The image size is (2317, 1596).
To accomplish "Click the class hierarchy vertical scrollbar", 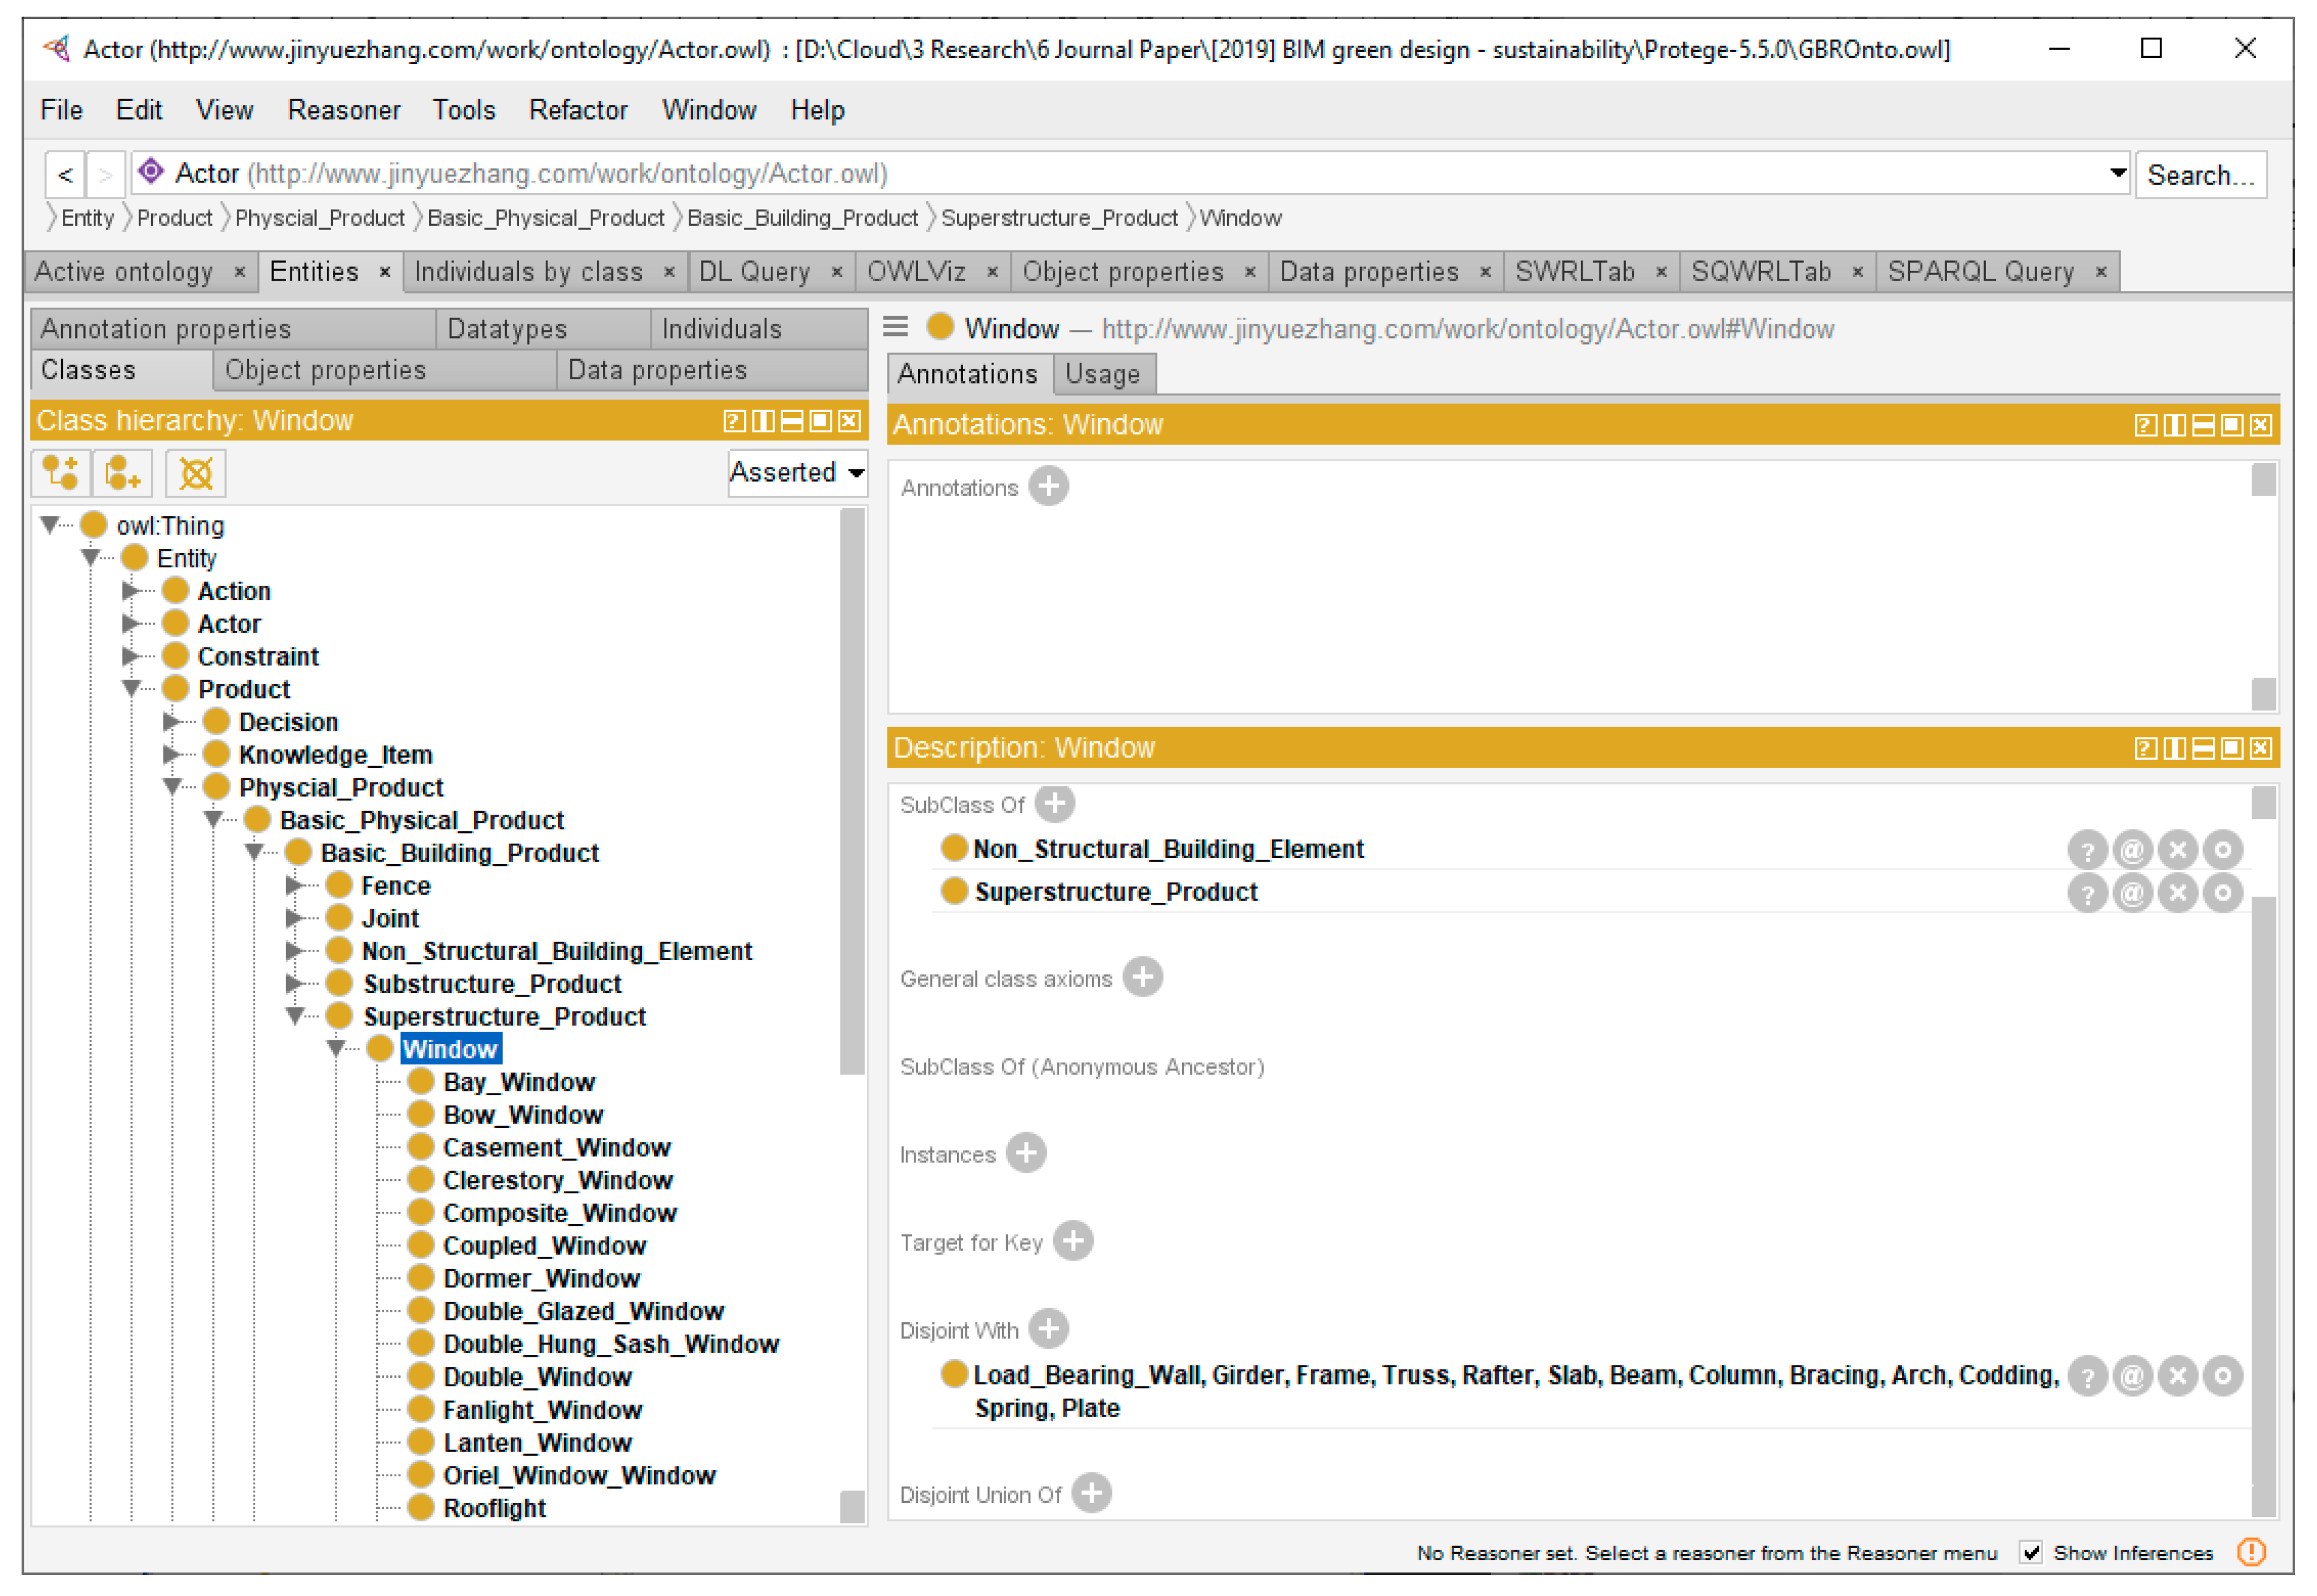I will [x=853, y=790].
